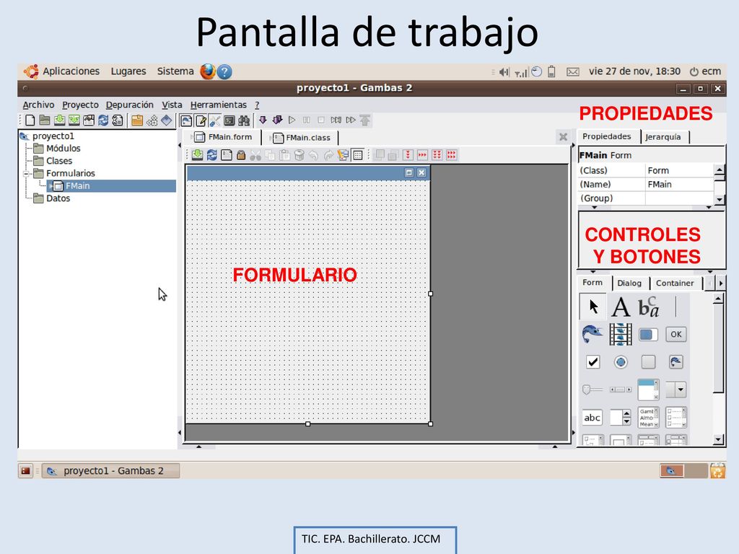Click the blue refresh arrows in main toolbar
This screenshot has width=739, height=554.
(x=103, y=120)
